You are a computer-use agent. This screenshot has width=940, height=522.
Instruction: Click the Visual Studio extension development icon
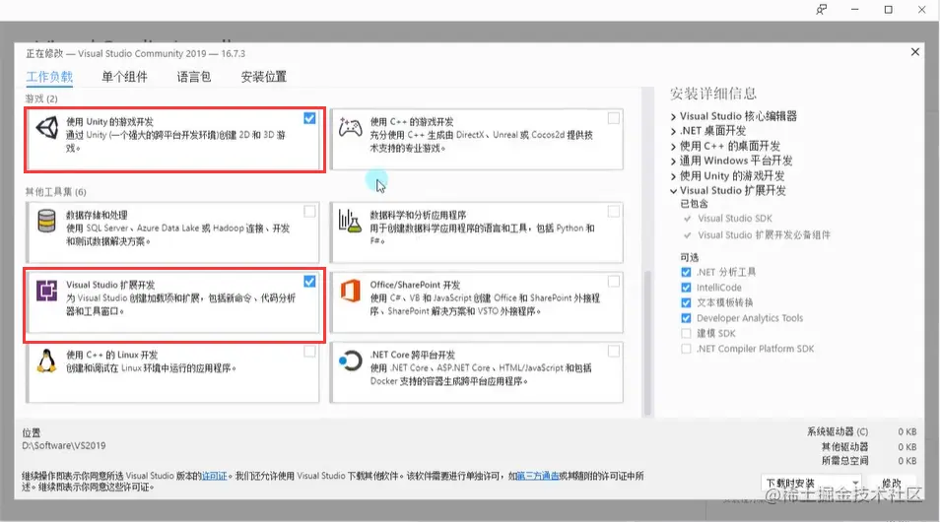coord(46,292)
